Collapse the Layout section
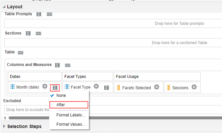The height and width of the screenshot is (134, 222). [4, 7]
